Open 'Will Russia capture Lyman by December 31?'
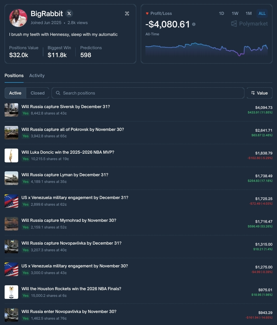 pos(65,175)
